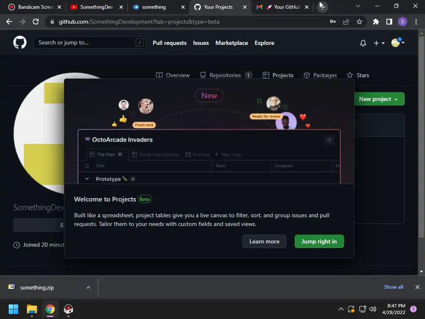Open the notifications bell

363,43
